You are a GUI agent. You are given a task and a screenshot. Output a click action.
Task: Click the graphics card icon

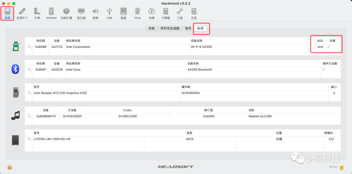(15, 93)
